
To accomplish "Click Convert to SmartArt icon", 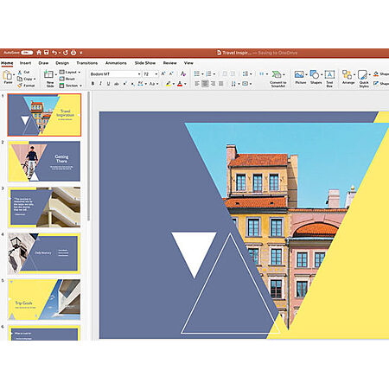I will pyautogui.click(x=277, y=74).
